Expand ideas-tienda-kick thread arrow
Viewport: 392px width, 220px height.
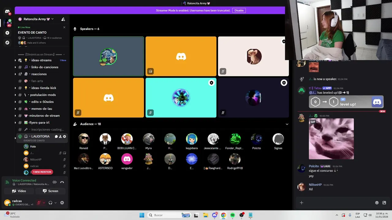pyautogui.click(x=15, y=88)
